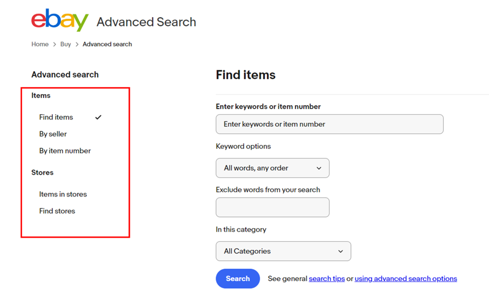
Task: Open Find stores search page
Action: 57,211
